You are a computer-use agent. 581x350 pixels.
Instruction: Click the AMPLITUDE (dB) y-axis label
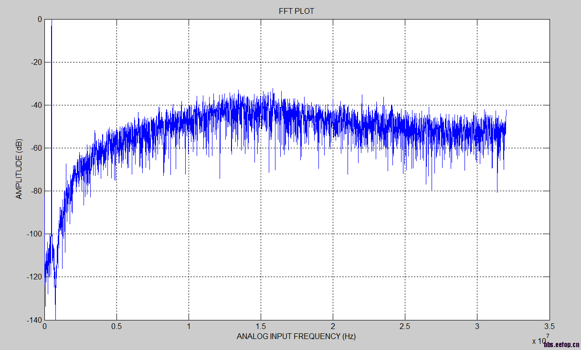[x=19, y=169]
